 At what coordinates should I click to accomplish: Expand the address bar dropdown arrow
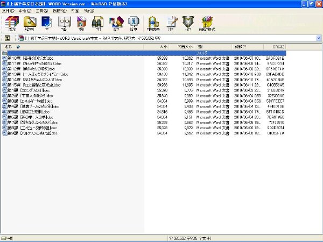click(x=319, y=38)
